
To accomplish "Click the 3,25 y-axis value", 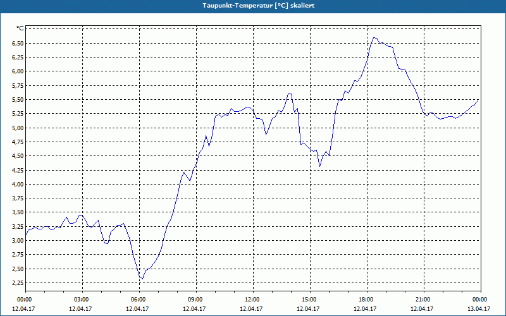I will coord(18,227).
